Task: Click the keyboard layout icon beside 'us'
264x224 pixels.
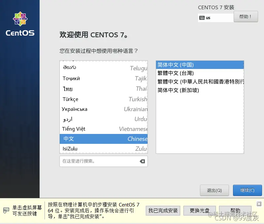Action: pyautogui.click(x=202, y=18)
